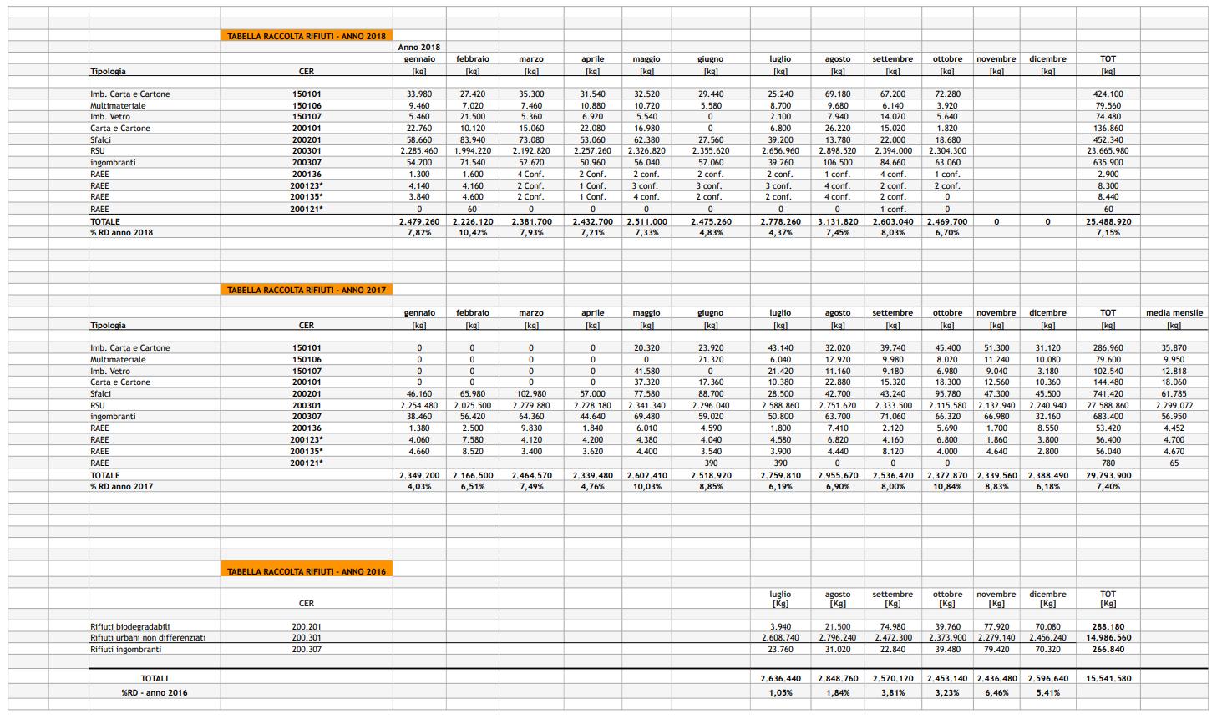Select the 'TABELLA RACCOLTA RIFIUTI - ANNO 2017' heading cell
Image resolution: width=1222 pixels, height=719 pixels.
tap(306, 290)
